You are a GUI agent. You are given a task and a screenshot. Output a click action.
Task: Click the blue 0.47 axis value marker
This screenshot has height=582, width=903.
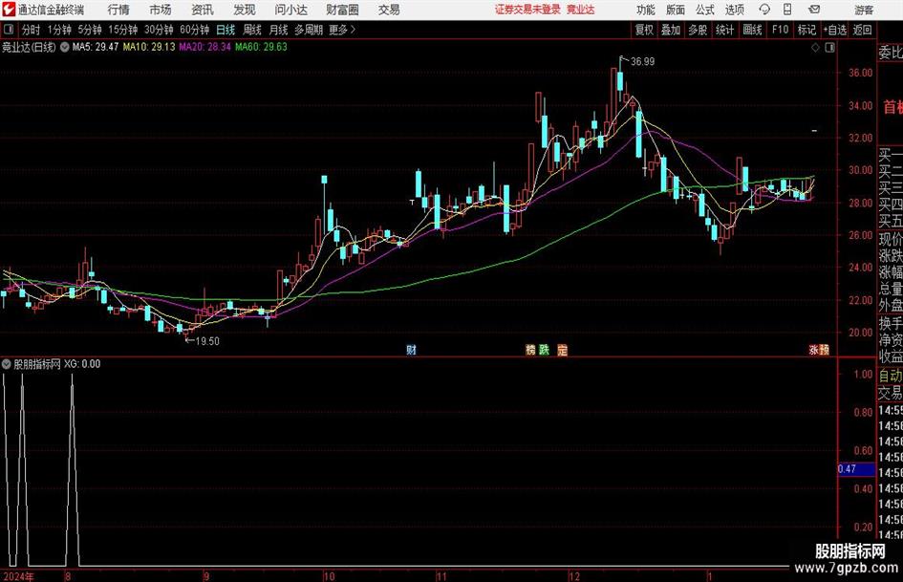856,469
